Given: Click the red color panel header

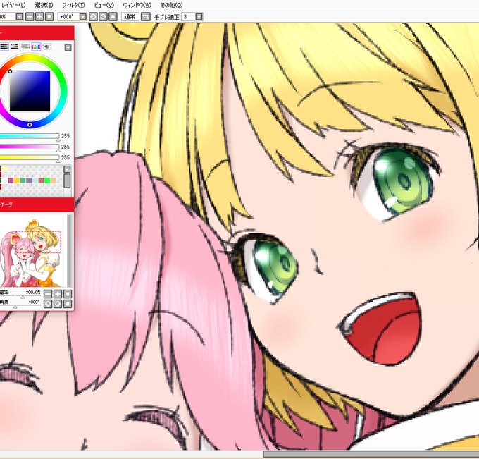Looking at the screenshot, I should coord(37,32).
